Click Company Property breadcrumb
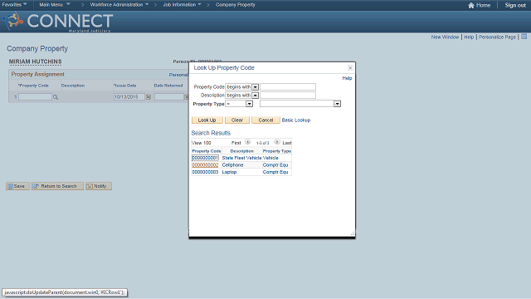531x299 pixels. click(236, 5)
